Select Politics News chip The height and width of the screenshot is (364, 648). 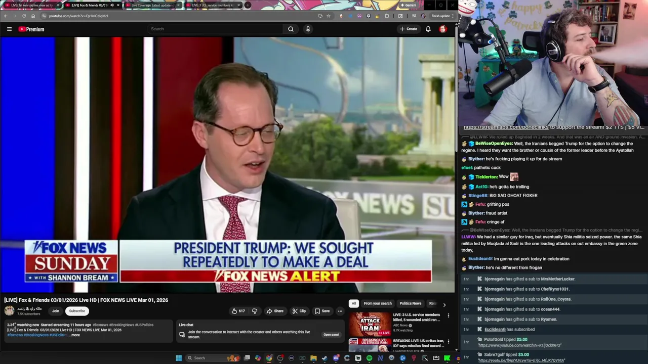coord(411,303)
